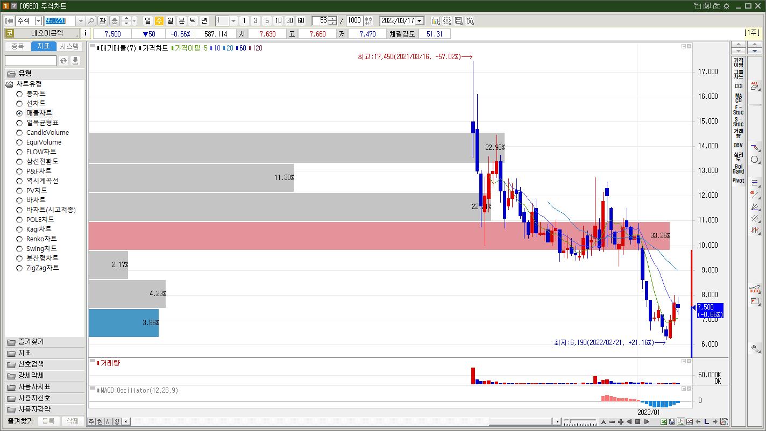
Task: Click the indicator search input field
Action: pyautogui.click(x=31, y=61)
